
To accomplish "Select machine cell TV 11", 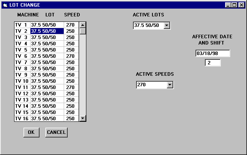I will pos(22,87).
